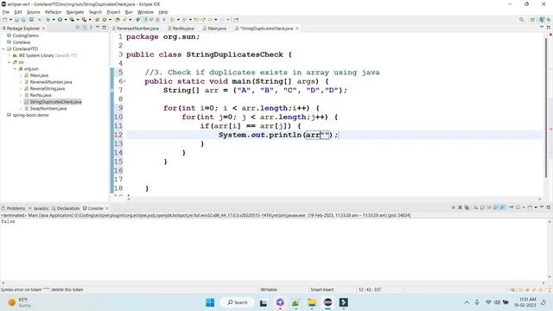This screenshot has height=311, width=553.
Task: Open the File menu
Action: [6, 12]
